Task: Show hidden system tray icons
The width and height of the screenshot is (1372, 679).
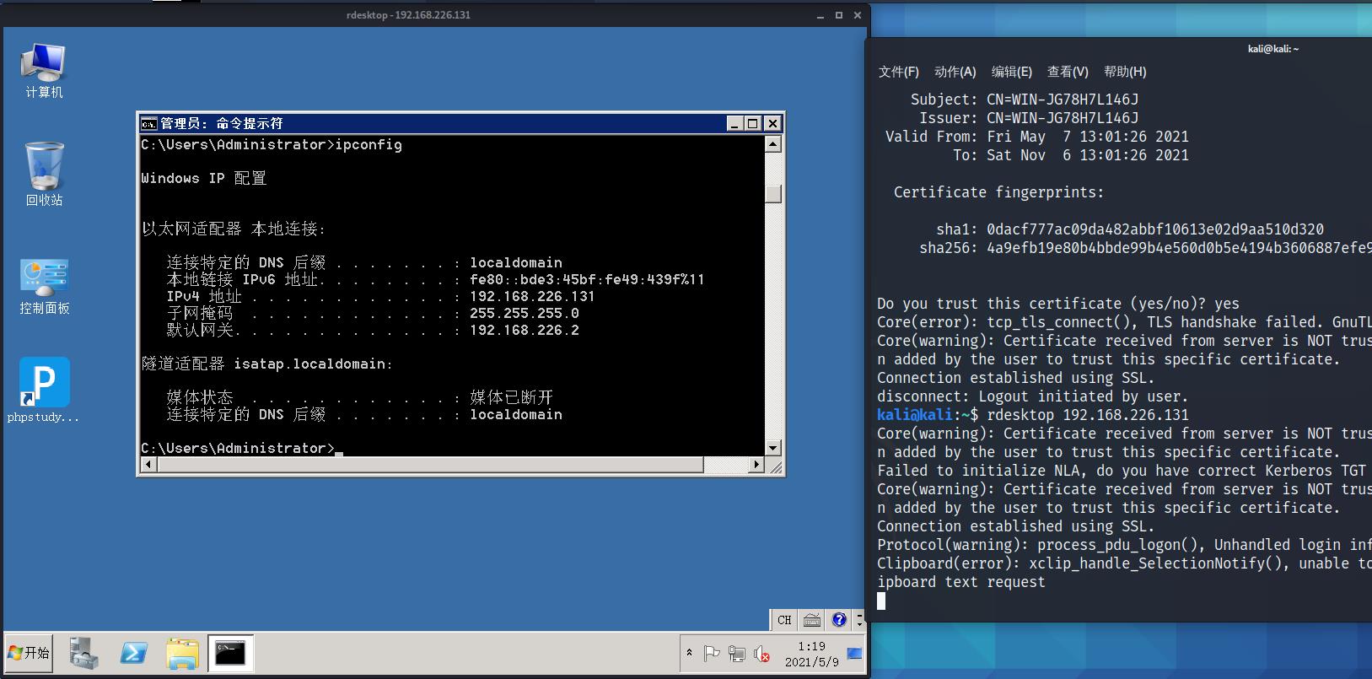Action: point(689,653)
